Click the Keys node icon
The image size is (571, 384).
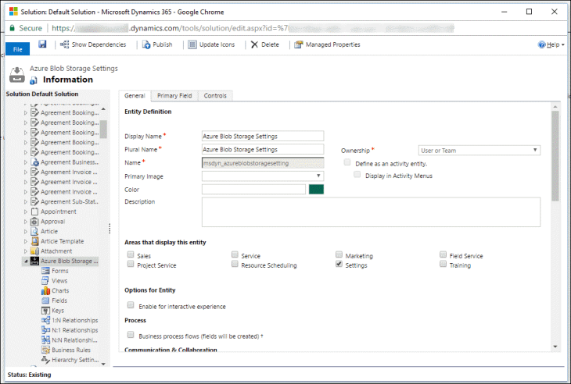coord(45,311)
